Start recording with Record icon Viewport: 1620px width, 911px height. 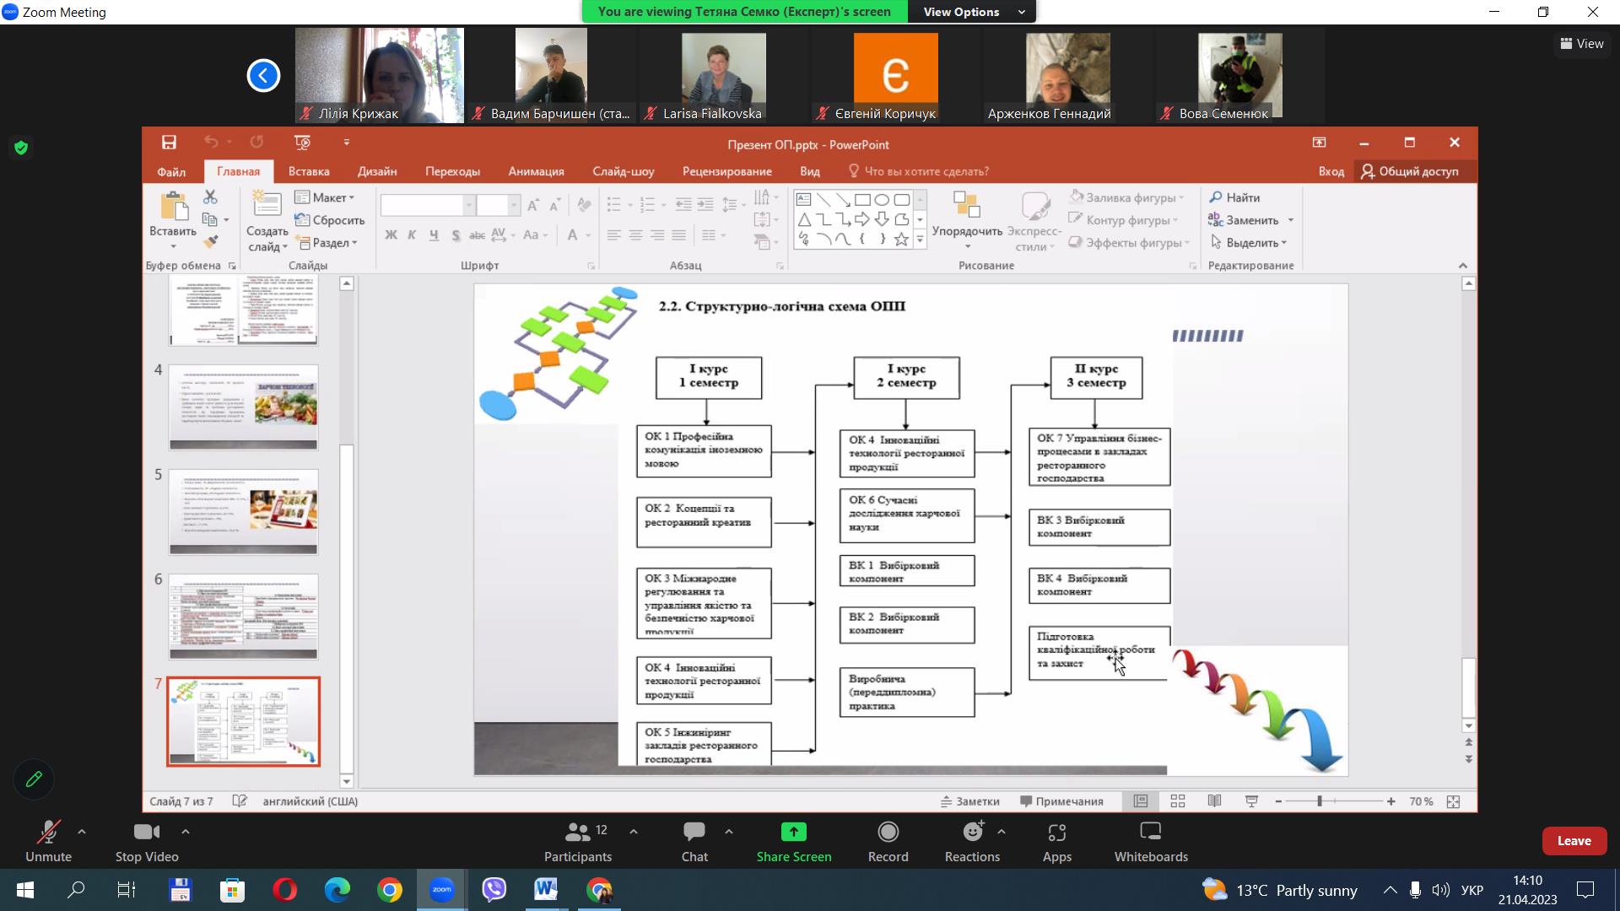click(888, 833)
